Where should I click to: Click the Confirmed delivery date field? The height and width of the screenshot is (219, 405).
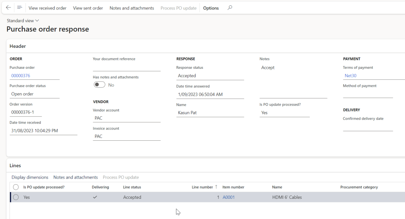(x=368, y=127)
